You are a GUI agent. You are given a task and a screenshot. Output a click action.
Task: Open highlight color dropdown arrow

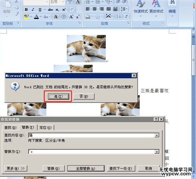point(31,17)
